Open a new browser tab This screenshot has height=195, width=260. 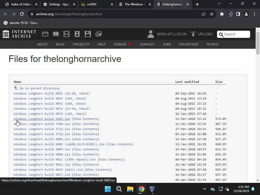pyautogui.click(x=197, y=4)
